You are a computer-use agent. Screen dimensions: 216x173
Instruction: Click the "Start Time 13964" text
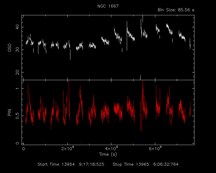click(x=56, y=164)
